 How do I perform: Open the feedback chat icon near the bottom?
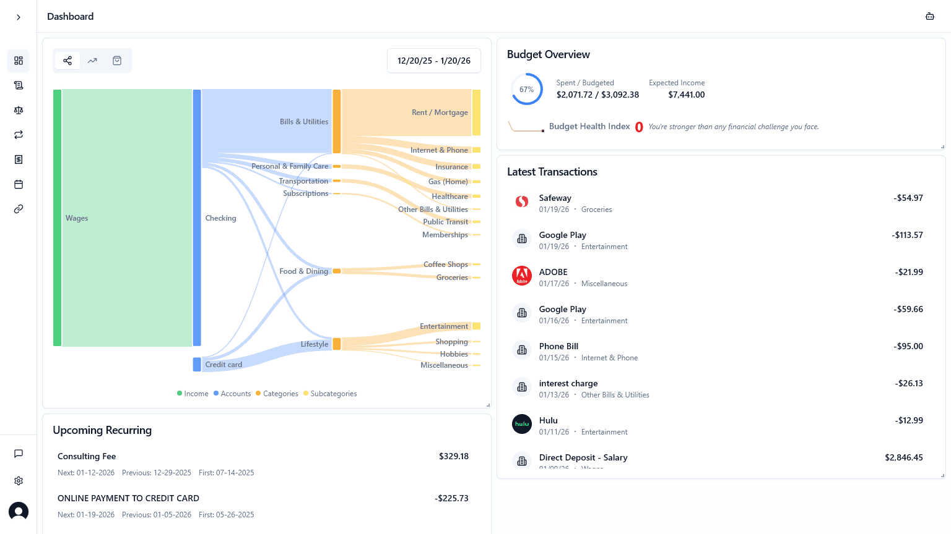tap(18, 454)
